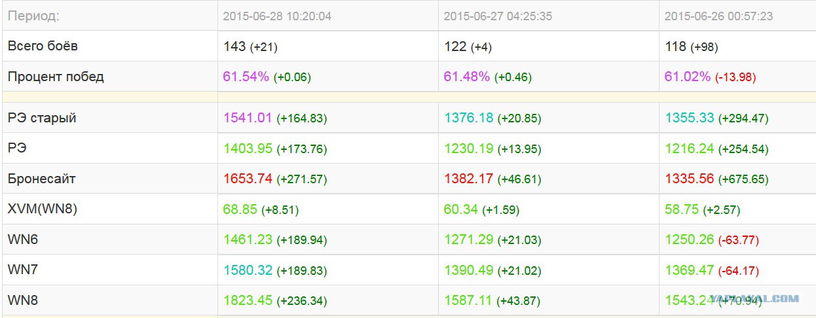Select the WN6 row label
This screenshot has height=318, width=816.
click(x=23, y=239)
